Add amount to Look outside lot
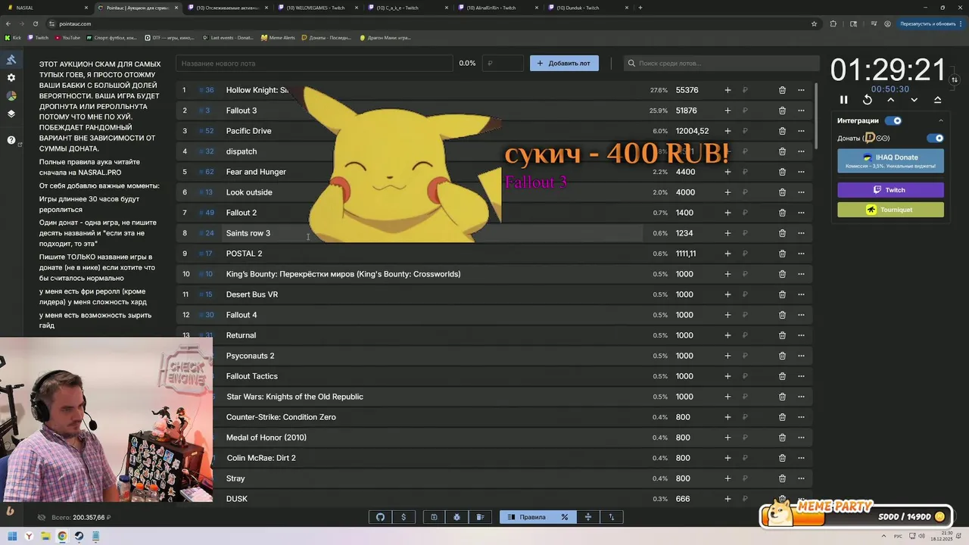The image size is (969, 545). (x=728, y=192)
